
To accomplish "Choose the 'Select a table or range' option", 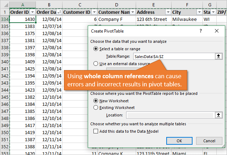I will [x=96, y=49].
